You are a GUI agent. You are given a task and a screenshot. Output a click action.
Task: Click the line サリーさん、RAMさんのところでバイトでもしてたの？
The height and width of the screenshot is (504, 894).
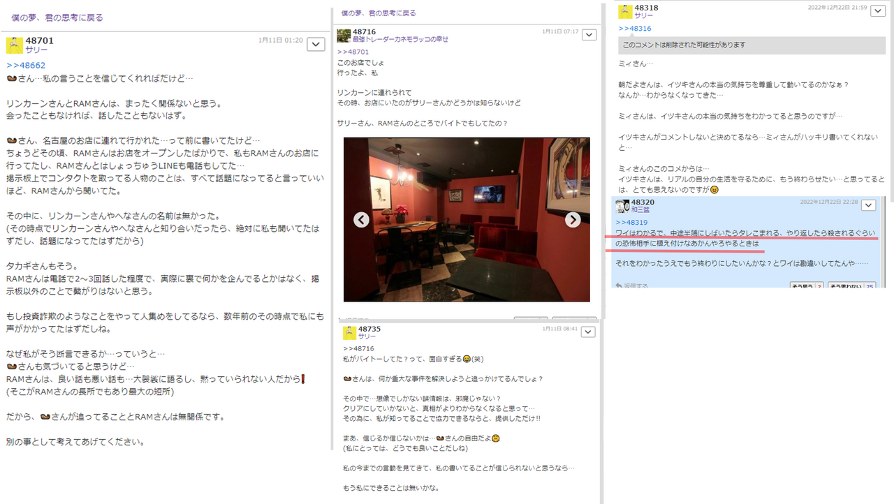422,124
